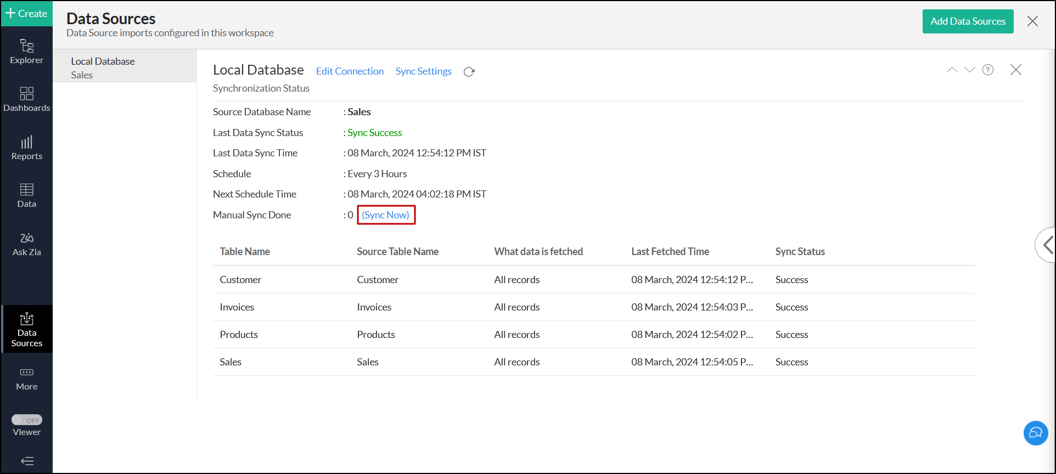Screen dimensions: 1056x474
Task: Open the Reports section
Action: [26, 148]
